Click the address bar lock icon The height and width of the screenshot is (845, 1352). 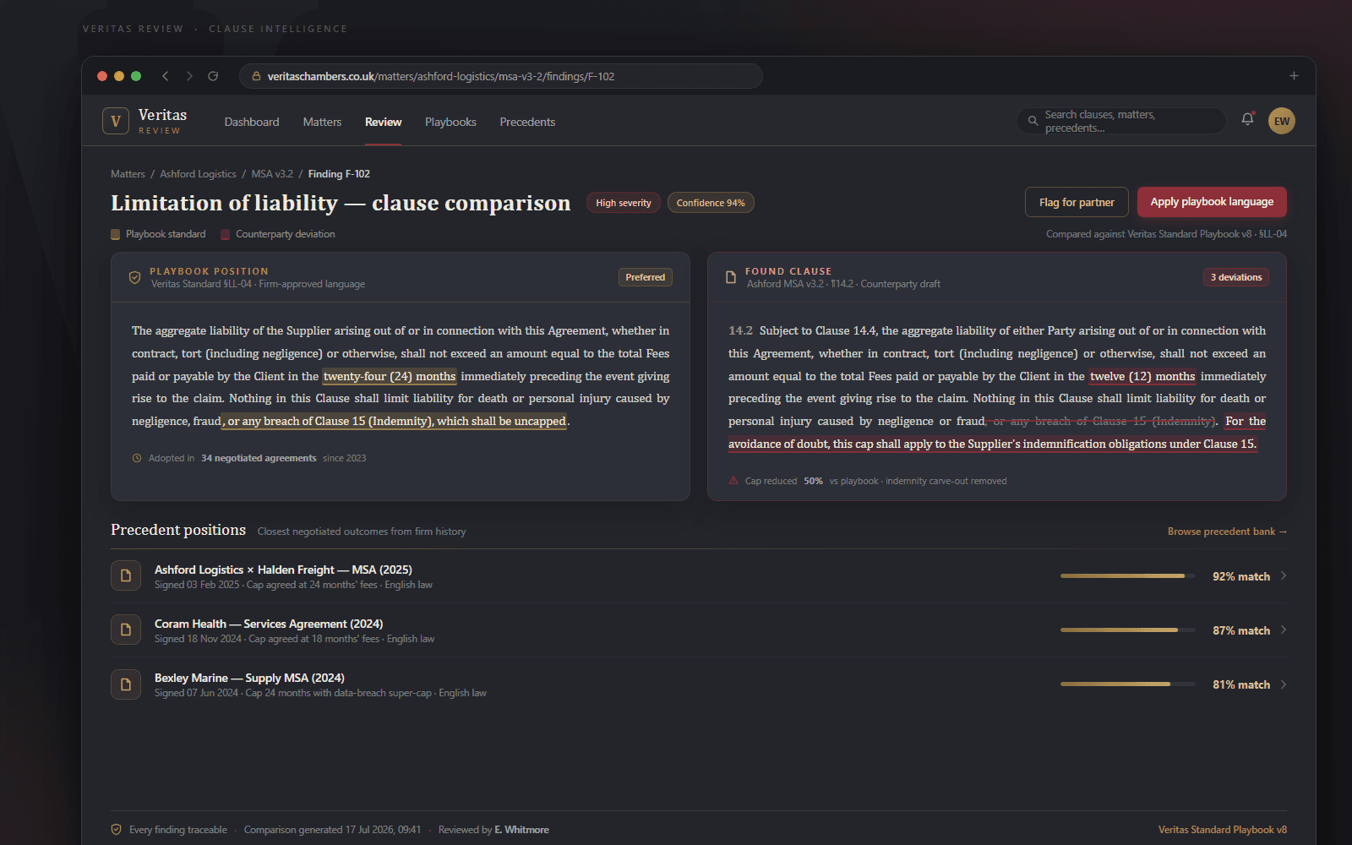(256, 76)
